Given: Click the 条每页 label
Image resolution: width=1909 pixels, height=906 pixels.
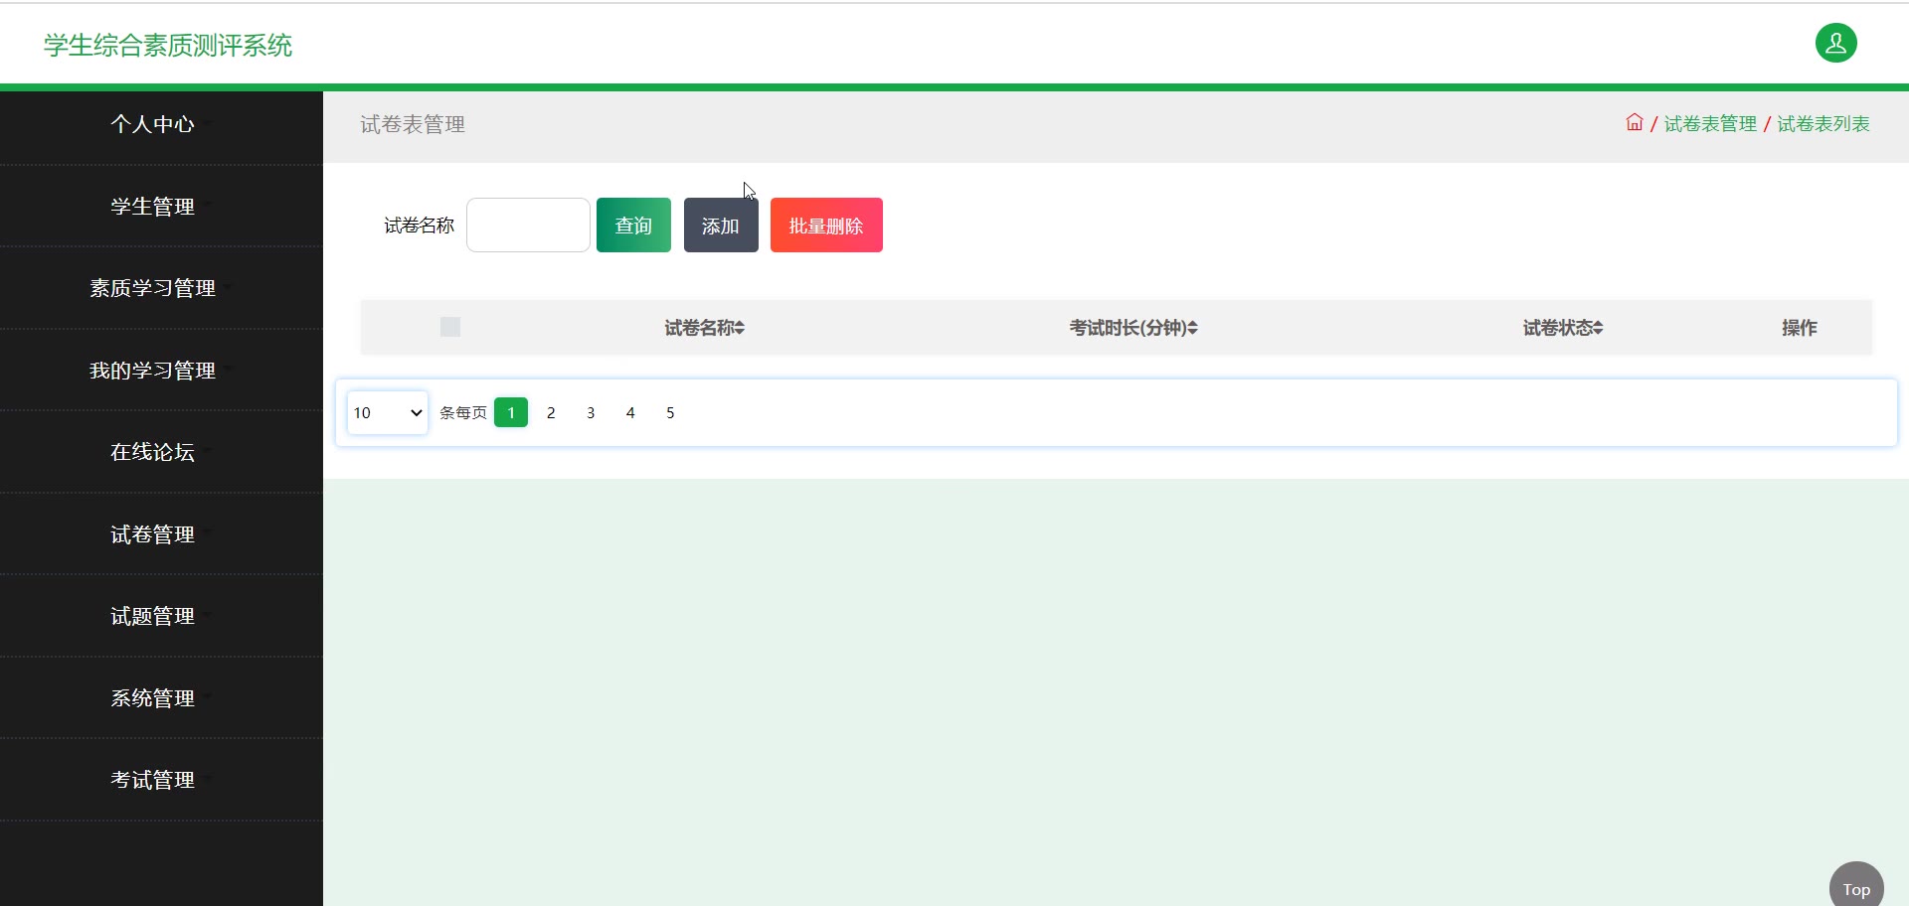Looking at the screenshot, I should pyautogui.click(x=463, y=412).
